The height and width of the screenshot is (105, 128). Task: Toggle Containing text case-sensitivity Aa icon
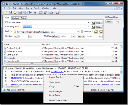tap(93, 27)
